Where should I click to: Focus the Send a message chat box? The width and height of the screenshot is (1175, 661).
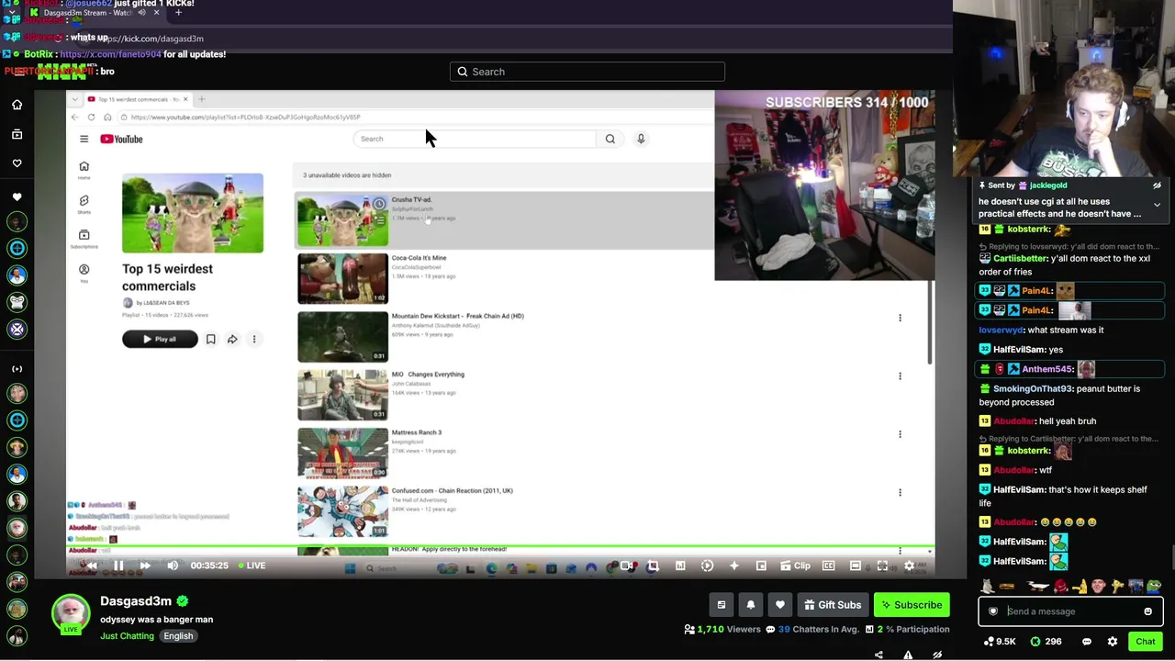pos(1070,611)
